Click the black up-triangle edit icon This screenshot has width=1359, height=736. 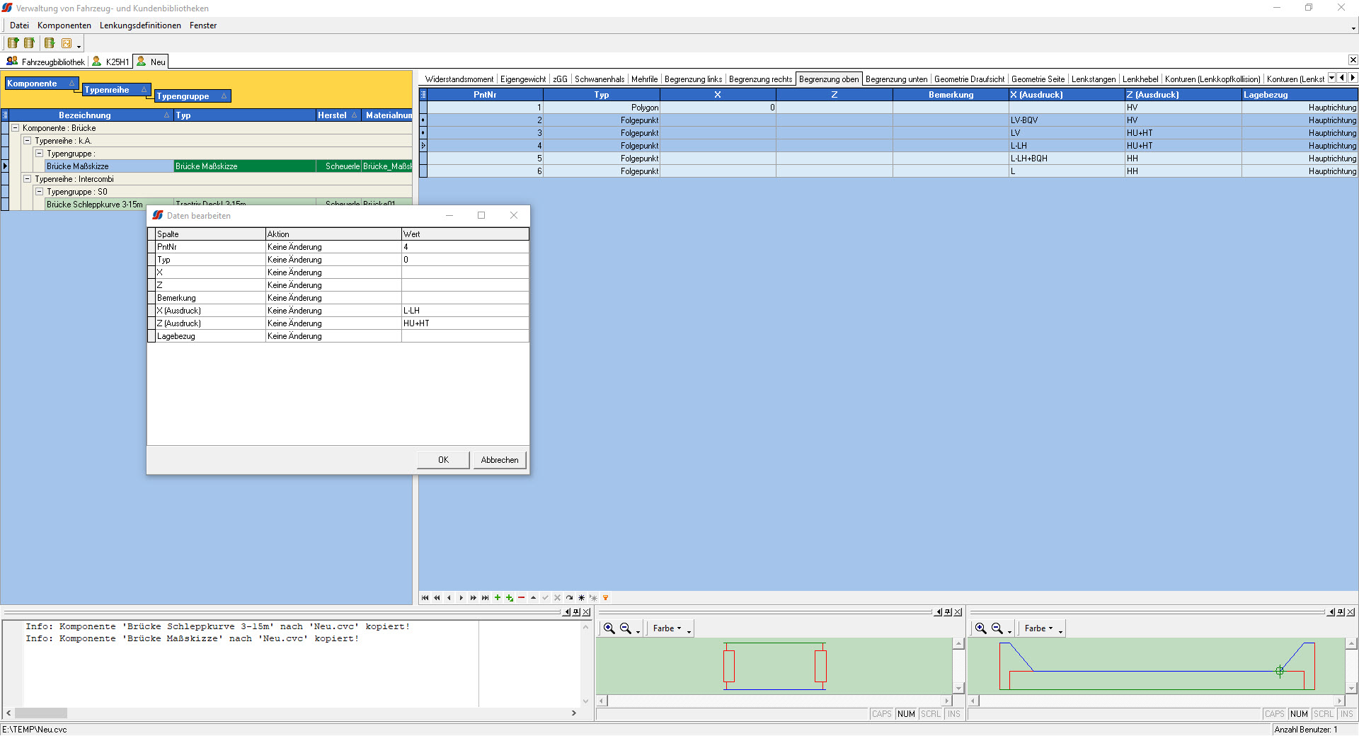click(x=533, y=598)
